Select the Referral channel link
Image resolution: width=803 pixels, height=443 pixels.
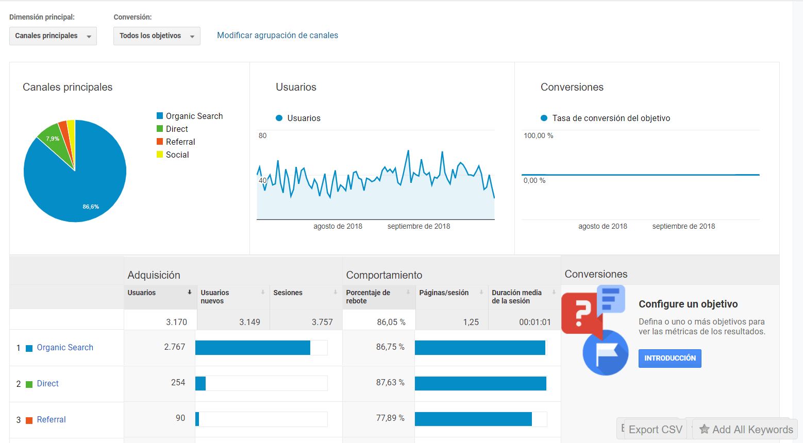[x=51, y=420]
